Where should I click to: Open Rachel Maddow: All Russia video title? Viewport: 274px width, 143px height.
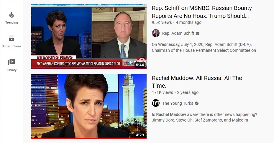click(x=197, y=82)
